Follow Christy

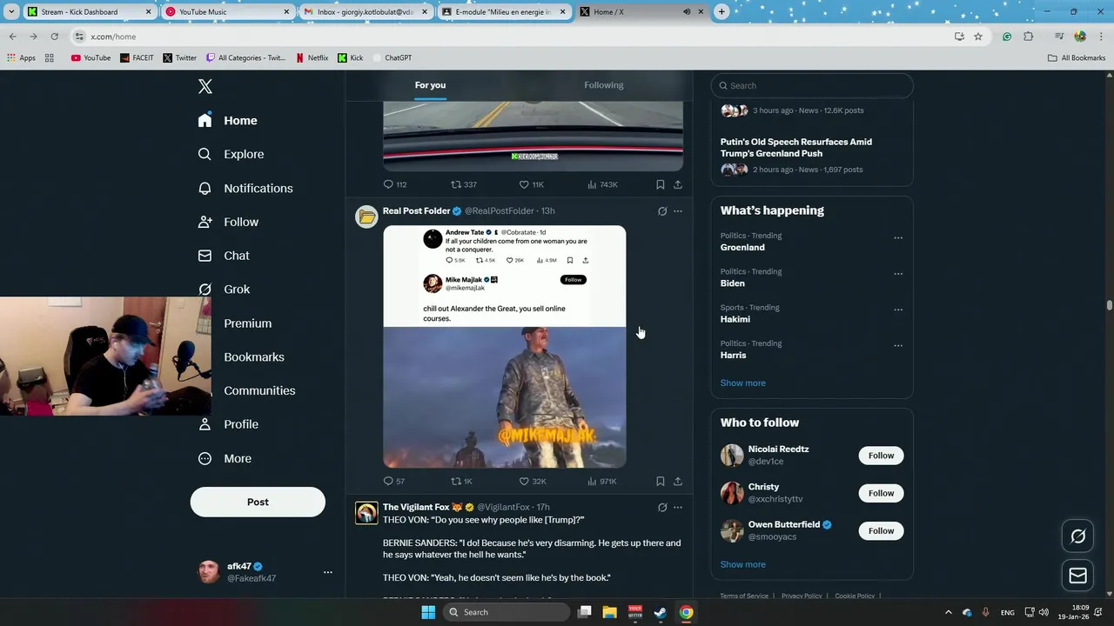coord(881,493)
